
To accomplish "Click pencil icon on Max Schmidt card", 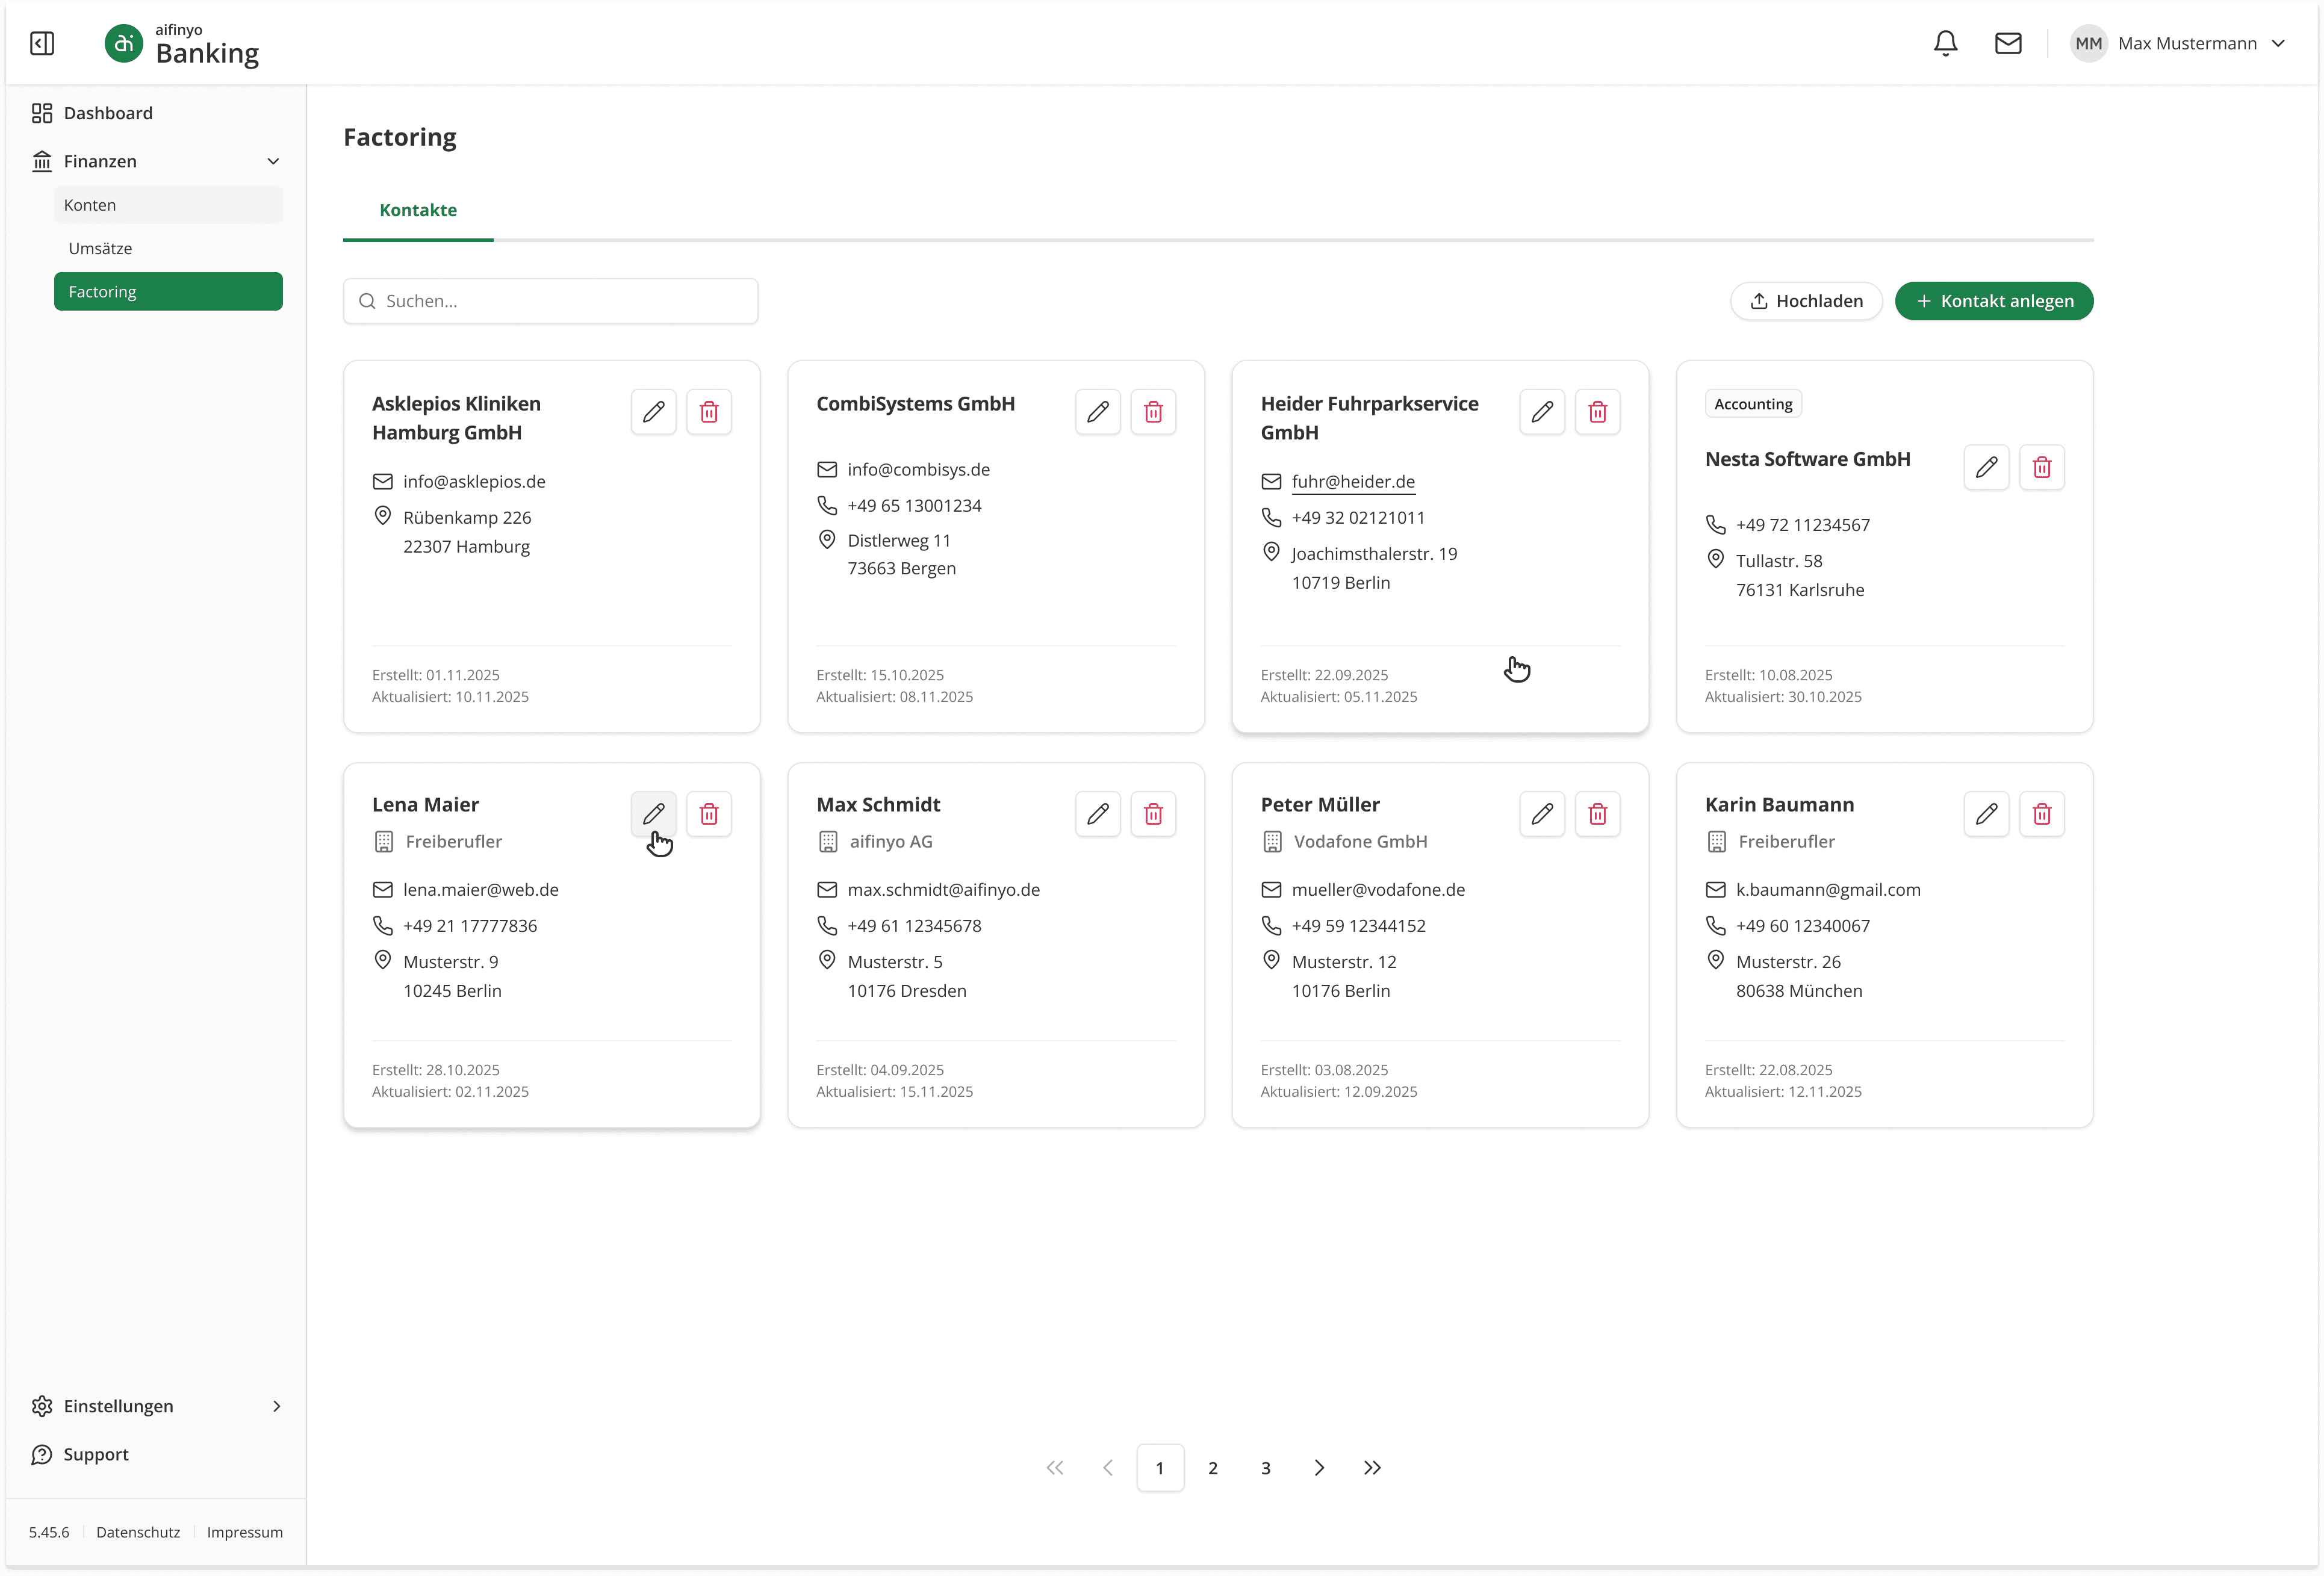I will (1098, 814).
